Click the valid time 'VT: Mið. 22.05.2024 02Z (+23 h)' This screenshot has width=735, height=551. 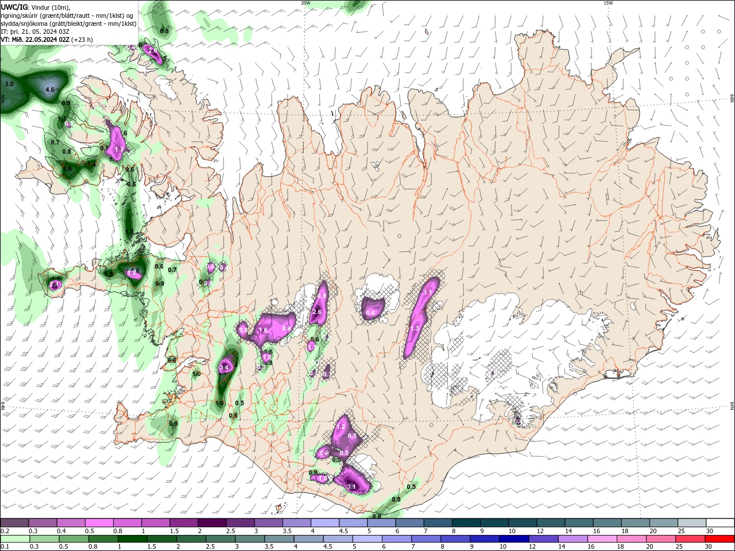[x=47, y=40]
